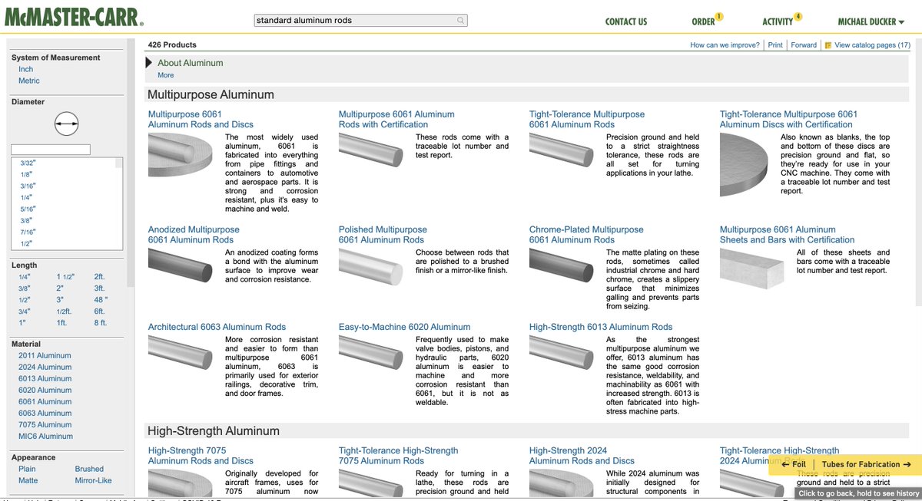This screenshot has width=922, height=501.
Task: Open Polished Multipurpose 6061 Aluminum Rods
Action: [383, 235]
